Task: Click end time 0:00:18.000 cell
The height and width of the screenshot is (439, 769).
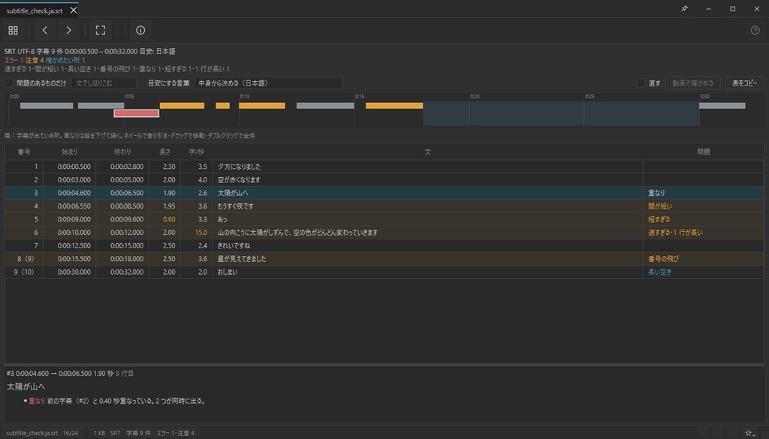Action: click(122, 259)
